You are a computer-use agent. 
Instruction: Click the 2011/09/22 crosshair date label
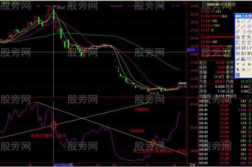(x=63, y=165)
